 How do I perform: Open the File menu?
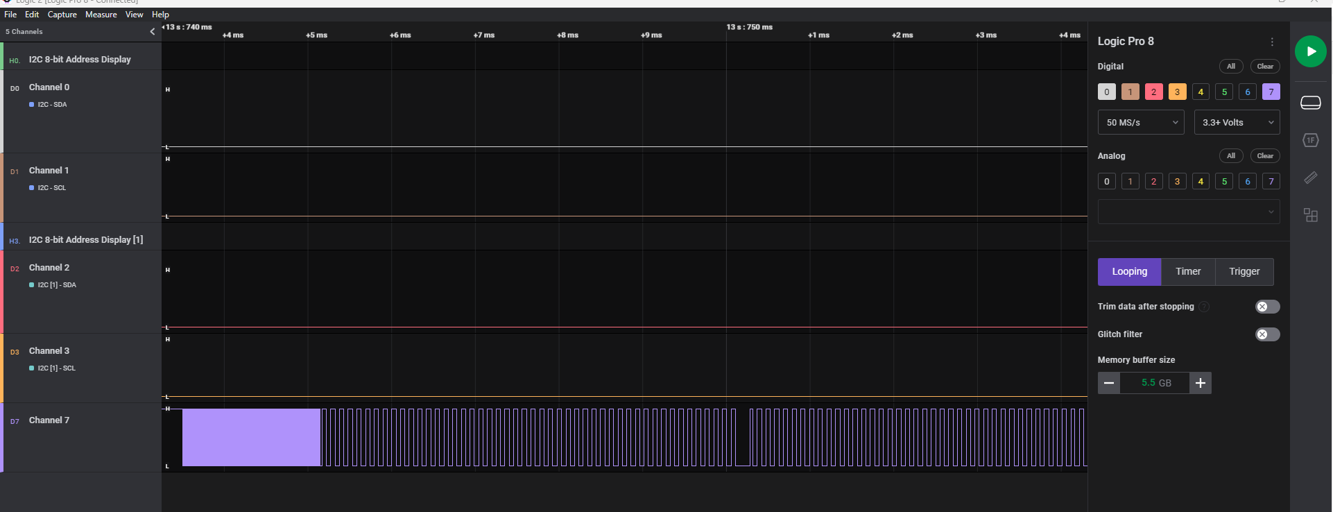pyautogui.click(x=10, y=15)
